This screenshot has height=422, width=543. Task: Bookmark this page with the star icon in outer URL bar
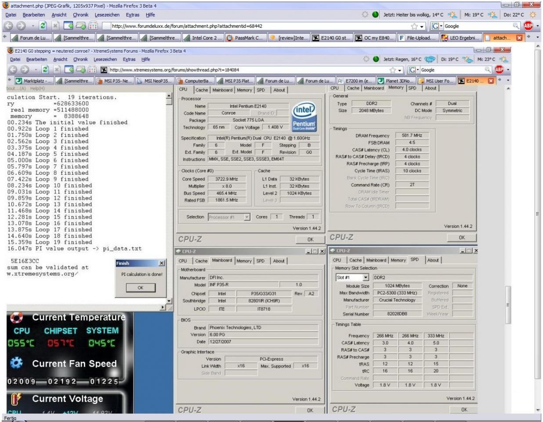(x=415, y=26)
